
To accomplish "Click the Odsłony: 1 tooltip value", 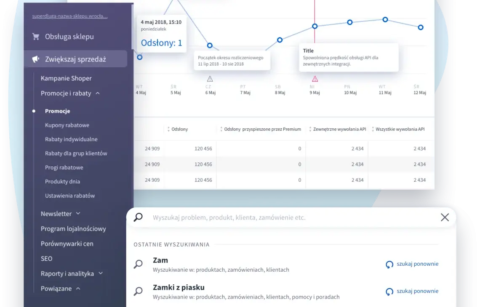I will coord(161,43).
